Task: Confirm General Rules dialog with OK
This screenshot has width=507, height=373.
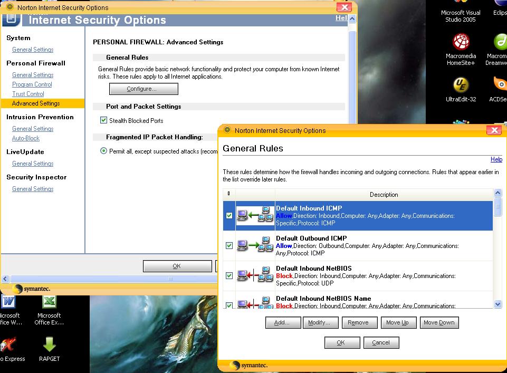Action: coord(342,342)
